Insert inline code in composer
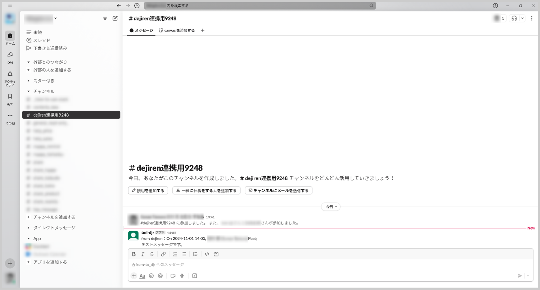The width and height of the screenshot is (540, 290). point(207,254)
